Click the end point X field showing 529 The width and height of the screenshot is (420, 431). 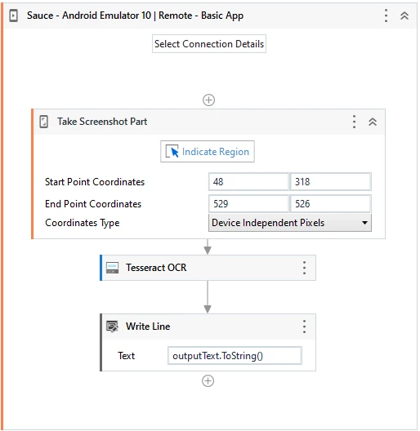248,204
